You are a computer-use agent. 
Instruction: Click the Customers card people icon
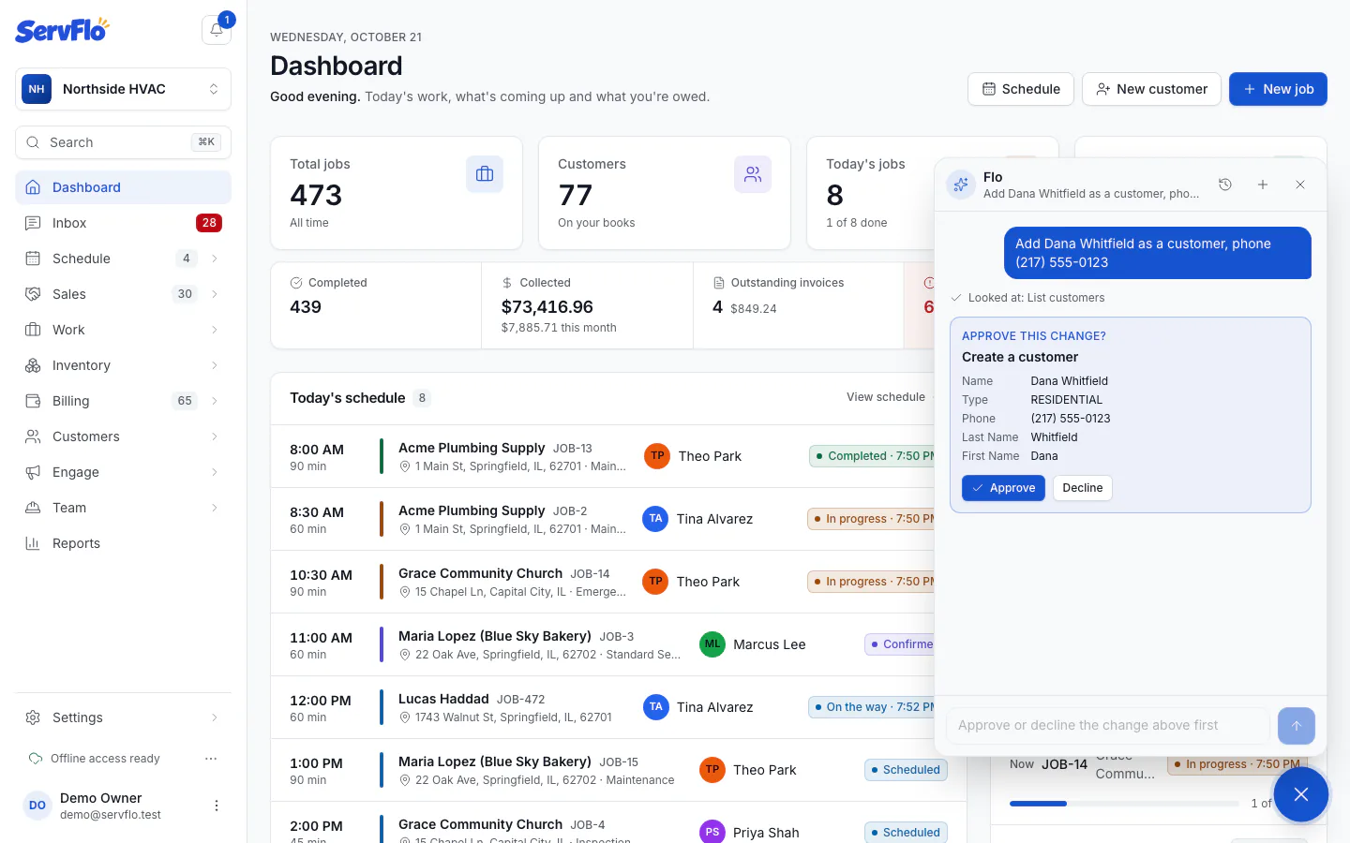pos(753,174)
